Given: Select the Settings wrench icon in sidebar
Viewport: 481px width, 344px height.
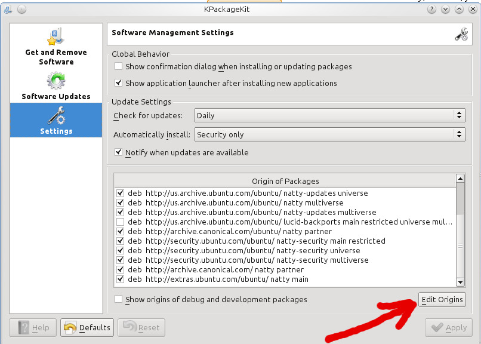Looking at the screenshot, I should coord(56,115).
